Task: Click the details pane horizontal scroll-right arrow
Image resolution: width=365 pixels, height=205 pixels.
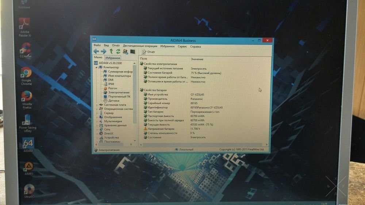Action: (266, 144)
